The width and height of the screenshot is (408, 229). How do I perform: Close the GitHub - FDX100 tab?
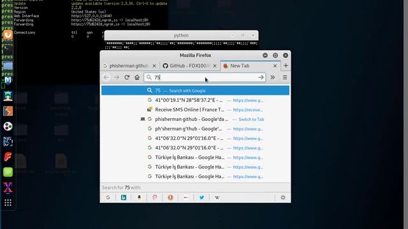(x=215, y=66)
